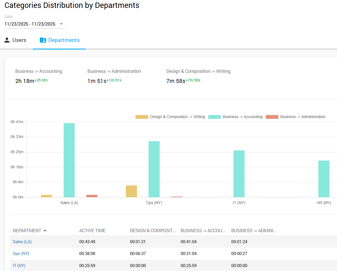The height and width of the screenshot is (271, 337).
Task: Open the Date range dropdown arrow
Action: pyautogui.click(x=61, y=24)
